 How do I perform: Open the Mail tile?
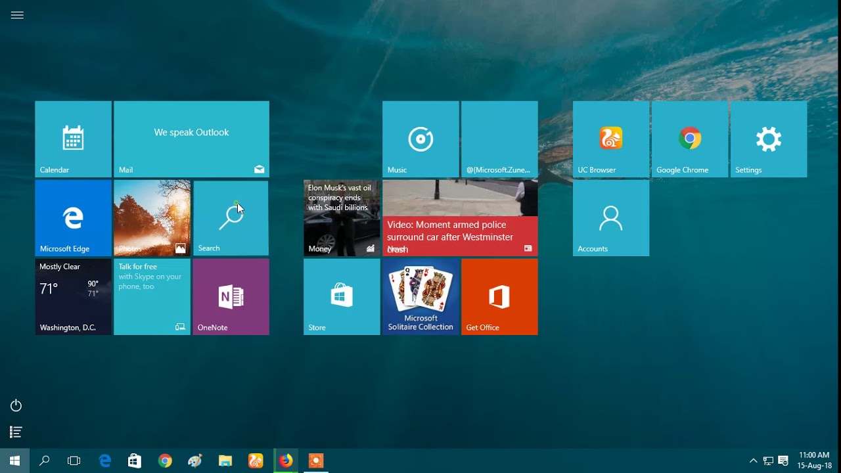(191, 139)
